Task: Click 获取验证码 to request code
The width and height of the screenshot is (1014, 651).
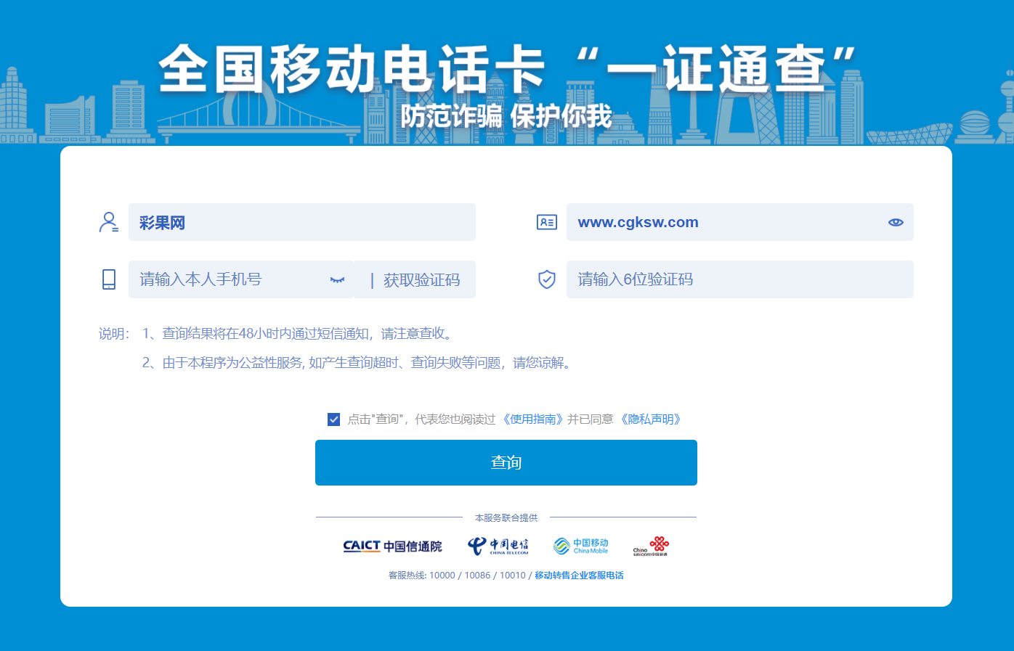Action: coord(421,280)
